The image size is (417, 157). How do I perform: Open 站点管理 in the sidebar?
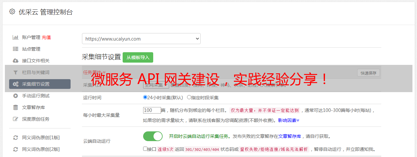(31, 49)
